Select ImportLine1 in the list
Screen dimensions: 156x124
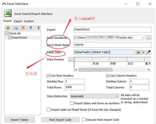pyautogui.click(x=20, y=38)
